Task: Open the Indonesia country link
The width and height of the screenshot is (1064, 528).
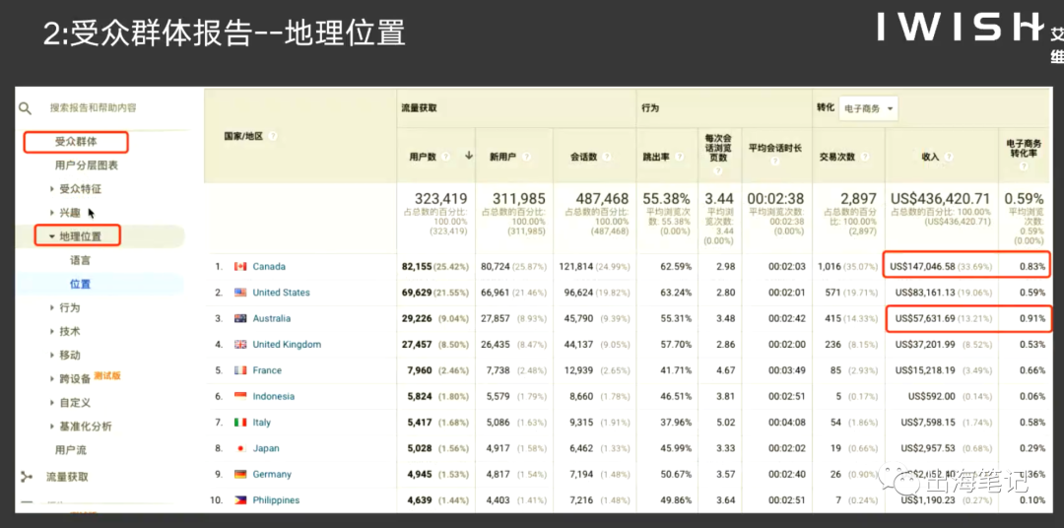Action: pyautogui.click(x=274, y=396)
